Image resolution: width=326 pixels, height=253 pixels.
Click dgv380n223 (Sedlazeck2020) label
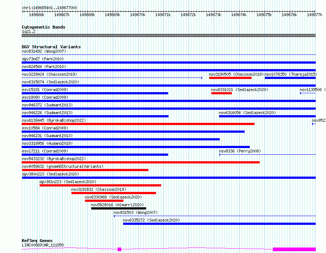pos(51,174)
